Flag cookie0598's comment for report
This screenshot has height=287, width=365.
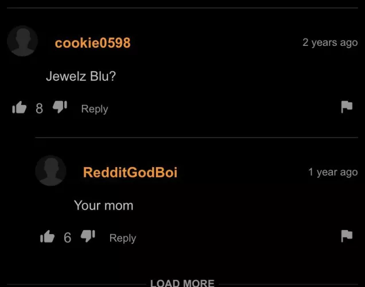point(347,107)
